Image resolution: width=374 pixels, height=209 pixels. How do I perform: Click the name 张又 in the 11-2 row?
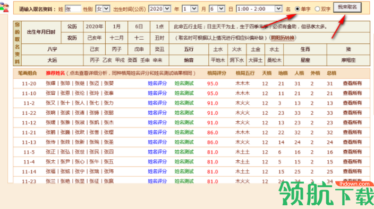click(x=50, y=103)
